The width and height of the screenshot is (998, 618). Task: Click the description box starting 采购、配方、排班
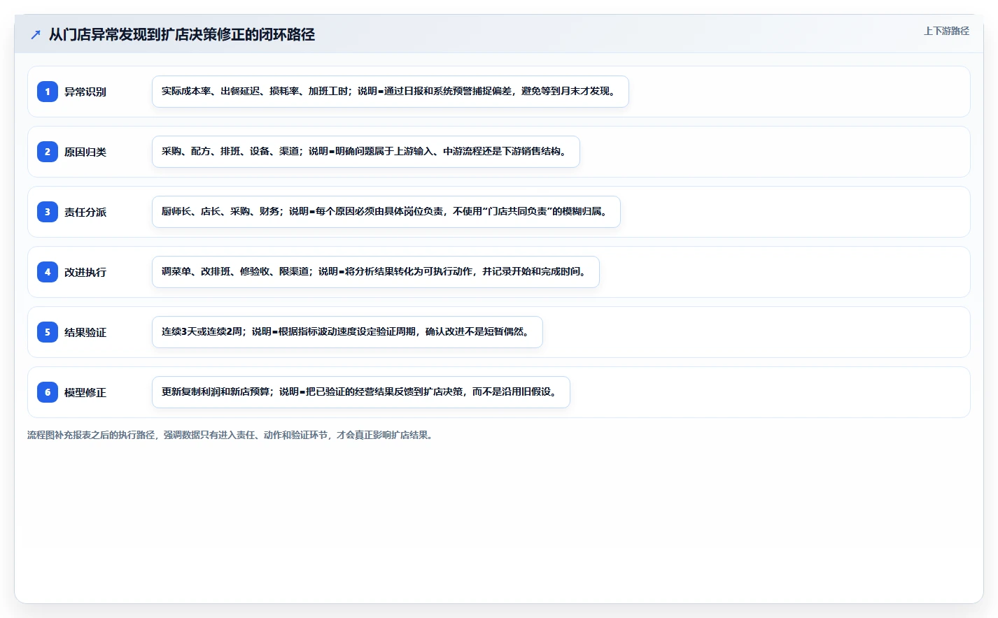pyautogui.click(x=366, y=152)
